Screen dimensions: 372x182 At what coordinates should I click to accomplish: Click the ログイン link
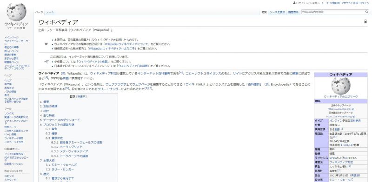[x=364, y=3]
